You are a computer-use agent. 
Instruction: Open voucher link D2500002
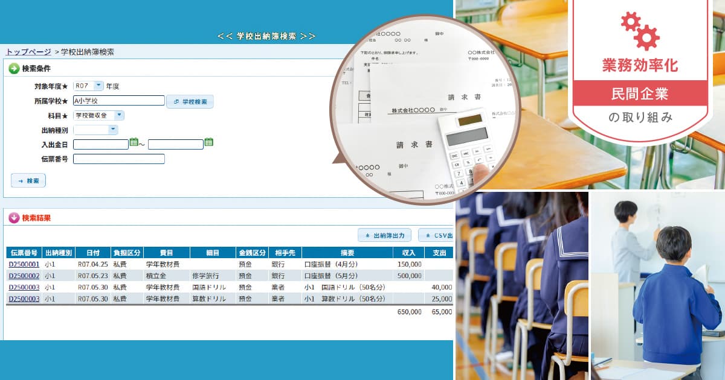pyautogui.click(x=24, y=276)
